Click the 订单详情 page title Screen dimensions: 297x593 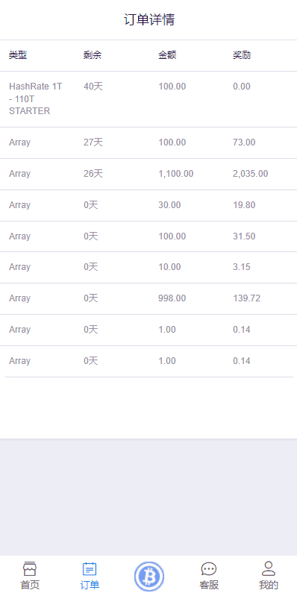pyautogui.click(x=149, y=19)
